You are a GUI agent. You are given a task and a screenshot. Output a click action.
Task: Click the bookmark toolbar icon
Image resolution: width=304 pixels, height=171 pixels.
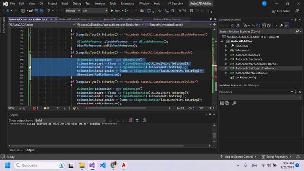tap(191, 11)
